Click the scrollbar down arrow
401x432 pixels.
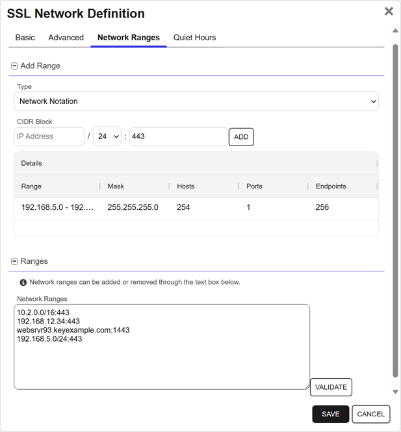tap(395, 392)
